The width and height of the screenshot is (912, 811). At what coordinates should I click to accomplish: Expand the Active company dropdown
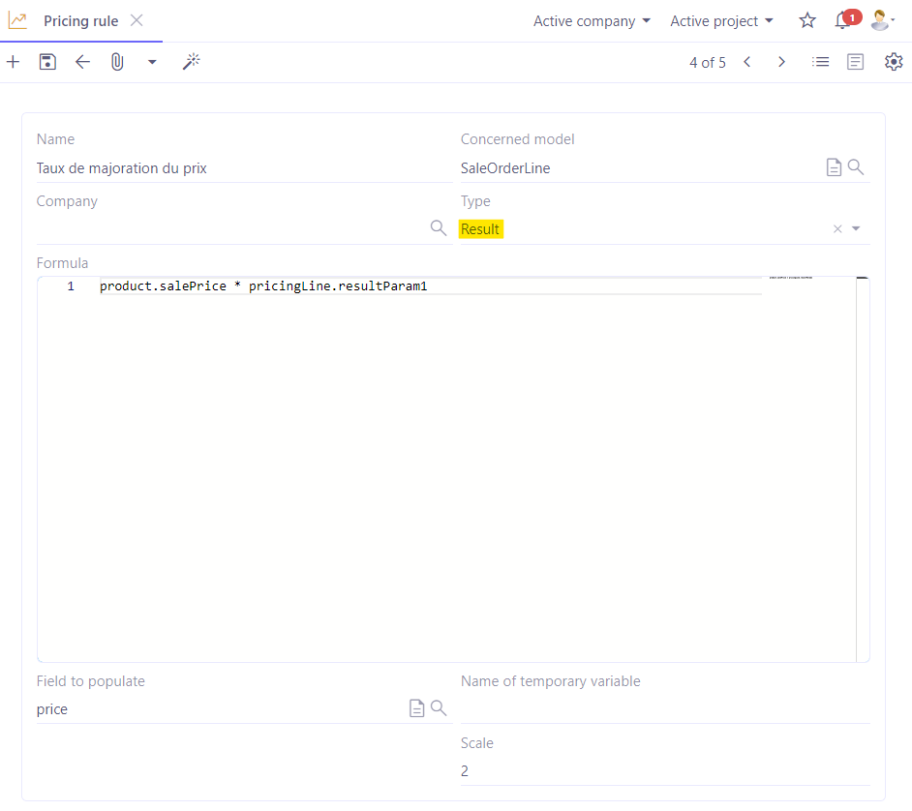[x=592, y=21]
